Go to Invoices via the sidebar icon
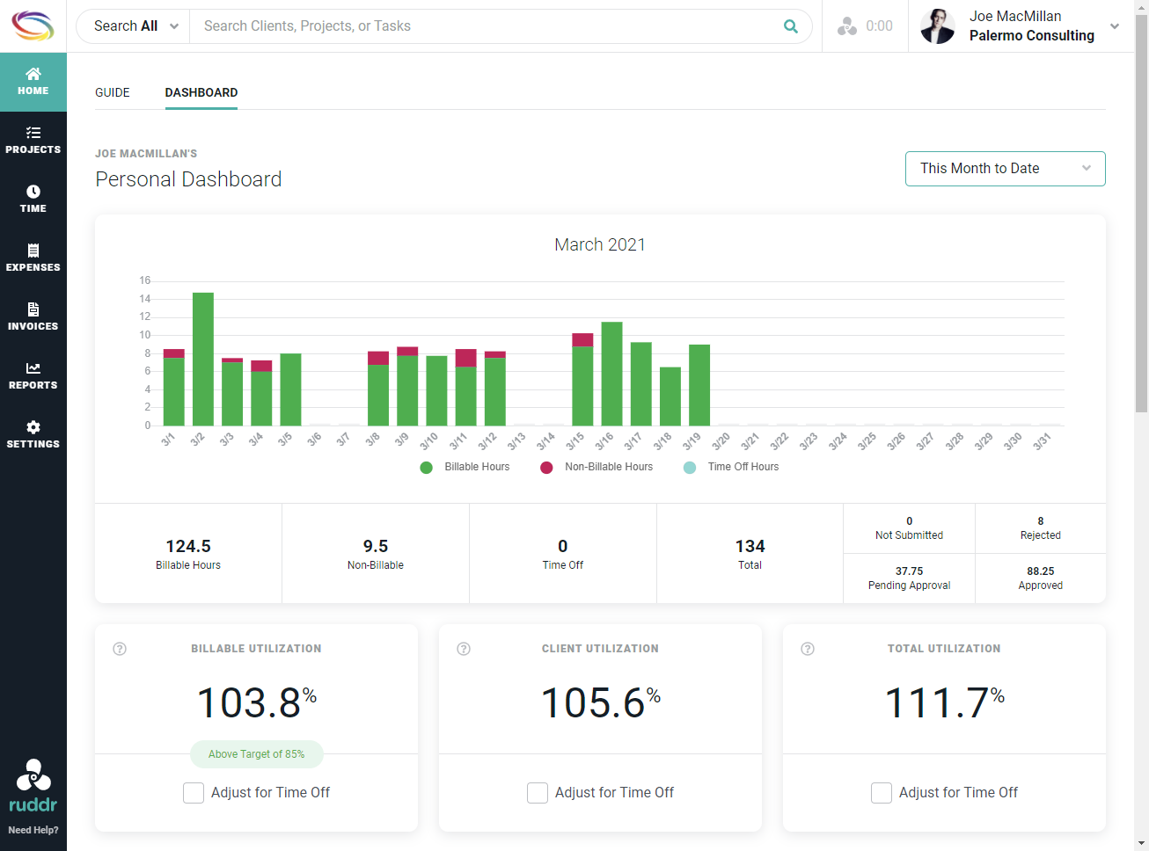This screenshot has height=851, width=1149. 33,317
